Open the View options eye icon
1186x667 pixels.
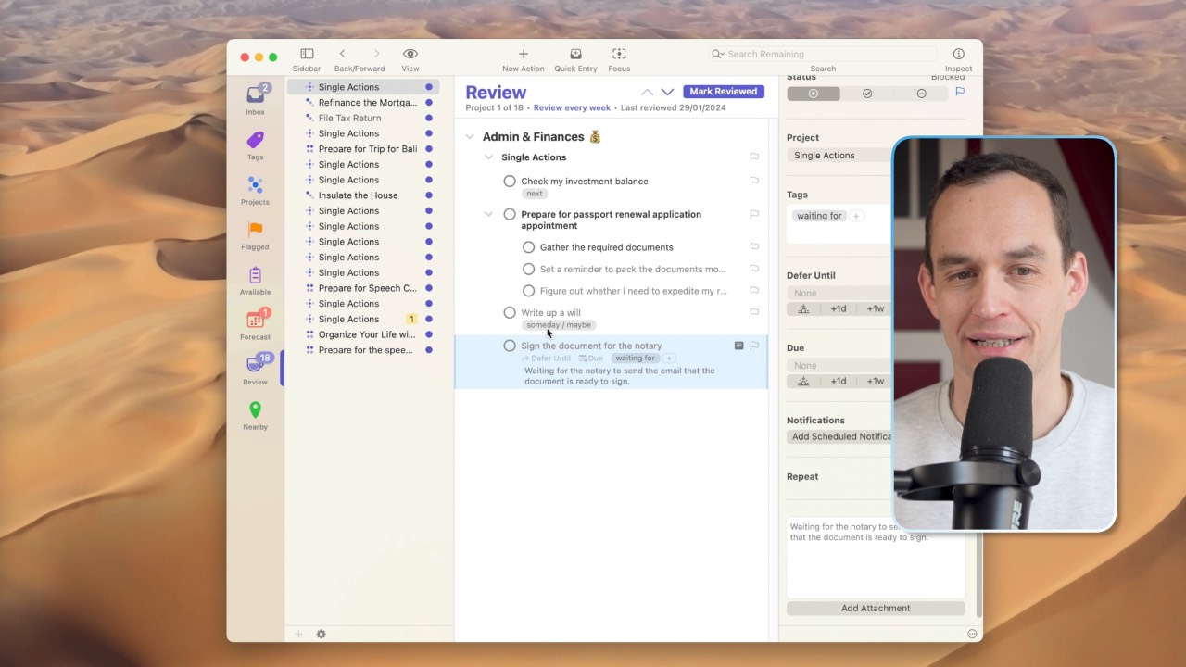410,54
